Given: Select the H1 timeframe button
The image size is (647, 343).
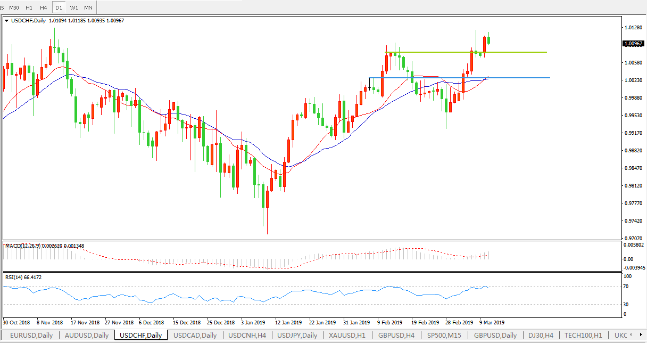Looking at the screenshot, I should point(29,7).
